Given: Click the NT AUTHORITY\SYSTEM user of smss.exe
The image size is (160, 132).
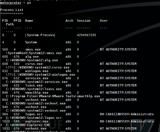Looking at the screenshot, I should 118,49.
